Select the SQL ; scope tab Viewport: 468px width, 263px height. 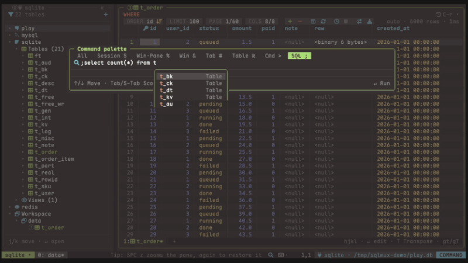click(x=300, y=56)
